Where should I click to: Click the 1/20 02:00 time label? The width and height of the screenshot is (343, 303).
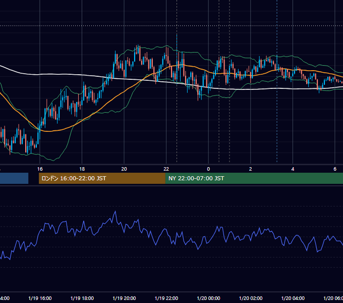[251, 298]
